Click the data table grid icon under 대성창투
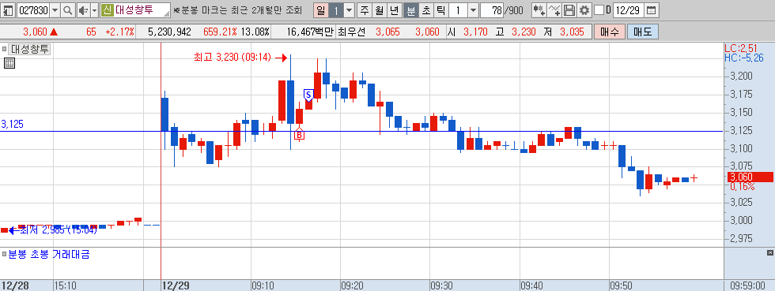 pos(9,62)
